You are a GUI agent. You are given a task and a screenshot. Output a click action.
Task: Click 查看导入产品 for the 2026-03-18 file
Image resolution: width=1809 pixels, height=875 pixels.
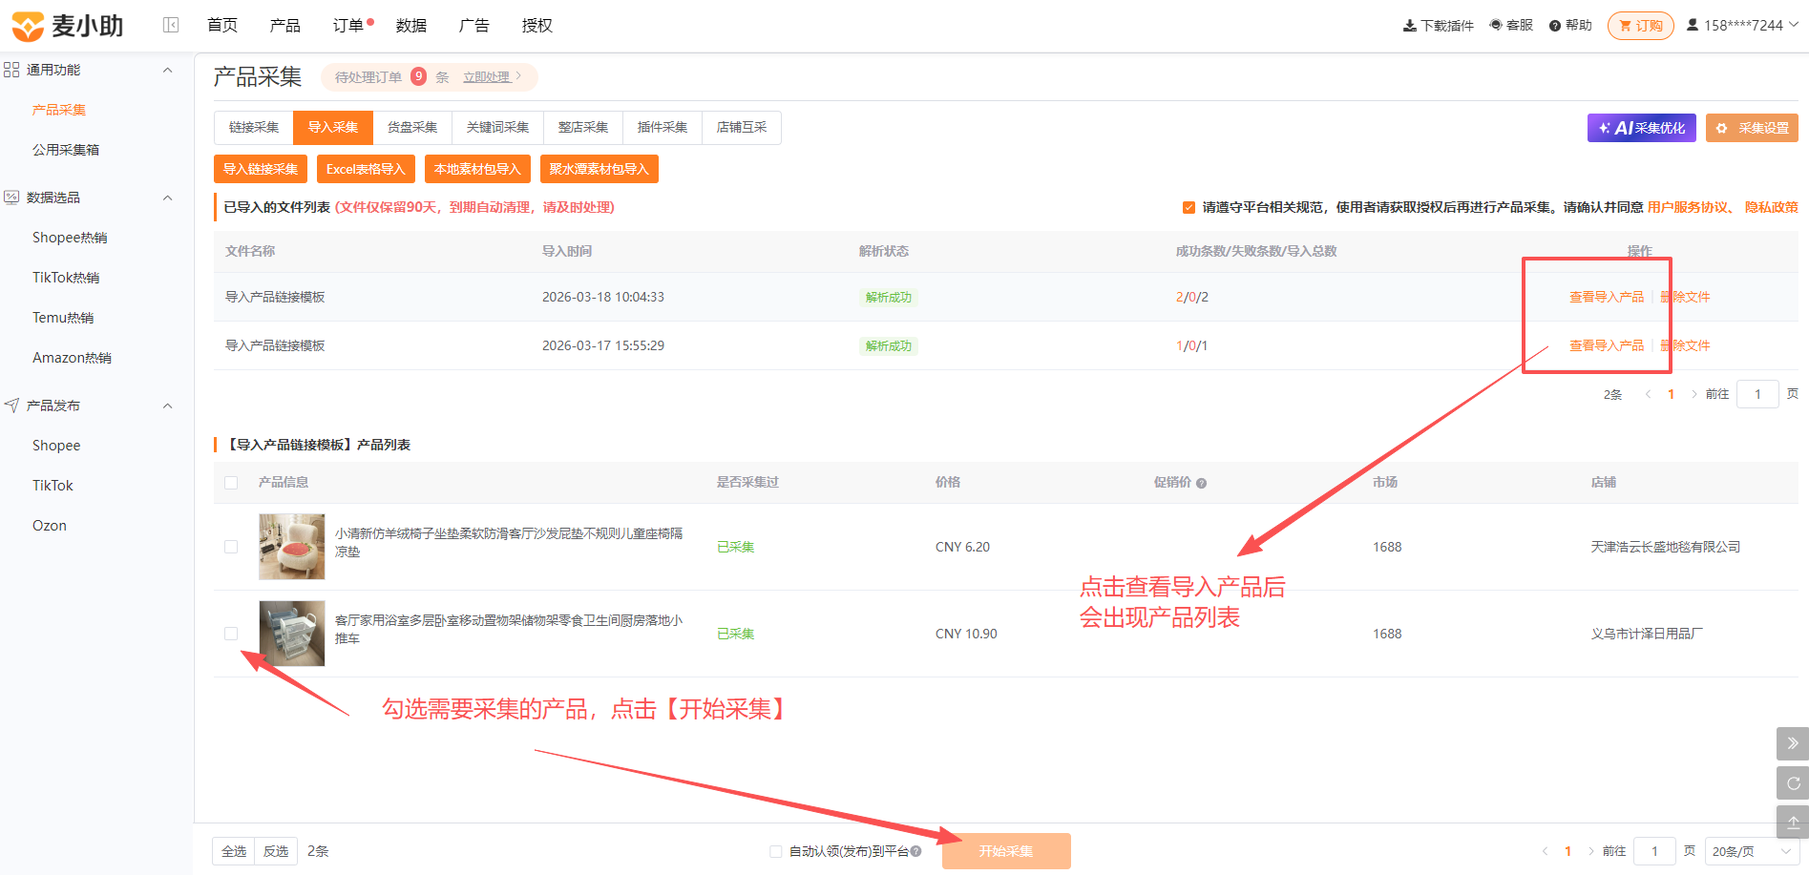click(x=1607, y=297)
